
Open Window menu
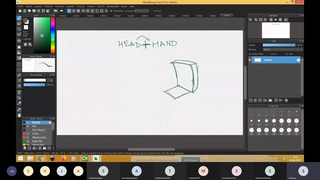point(112,6)
